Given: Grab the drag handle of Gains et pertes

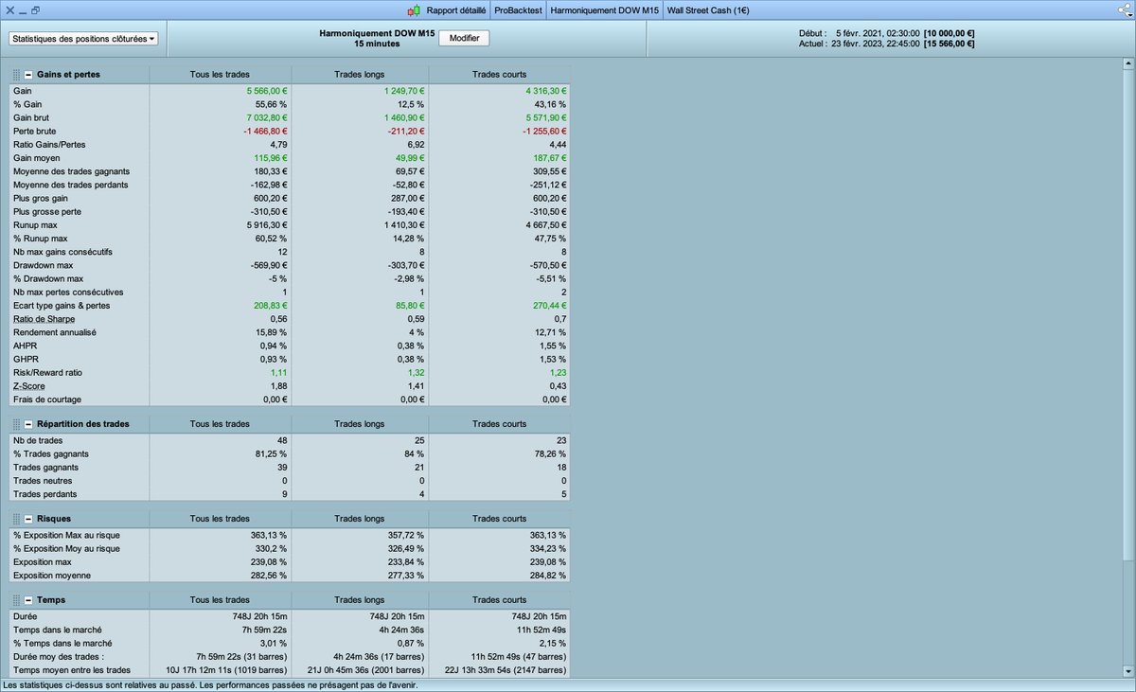Looking at the screenshot, I should point(16,74).
